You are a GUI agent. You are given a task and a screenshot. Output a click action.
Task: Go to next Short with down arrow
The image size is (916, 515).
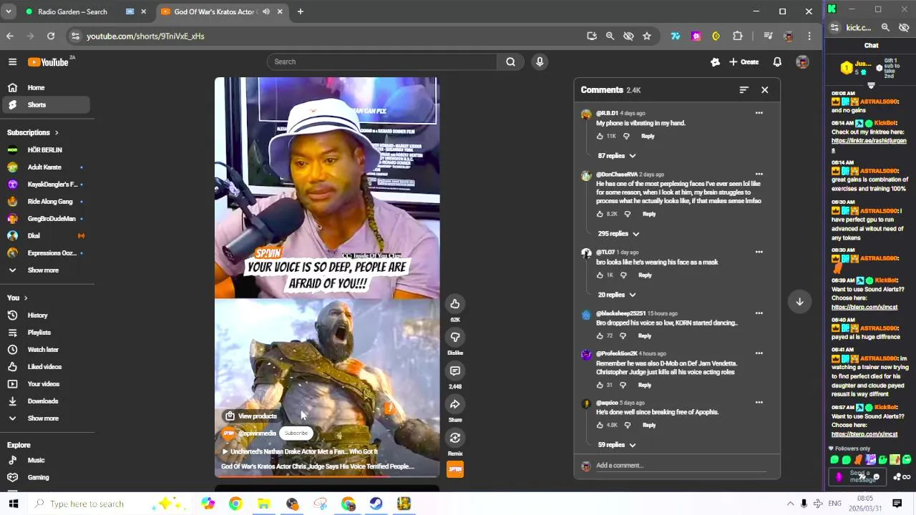[799, 302]
